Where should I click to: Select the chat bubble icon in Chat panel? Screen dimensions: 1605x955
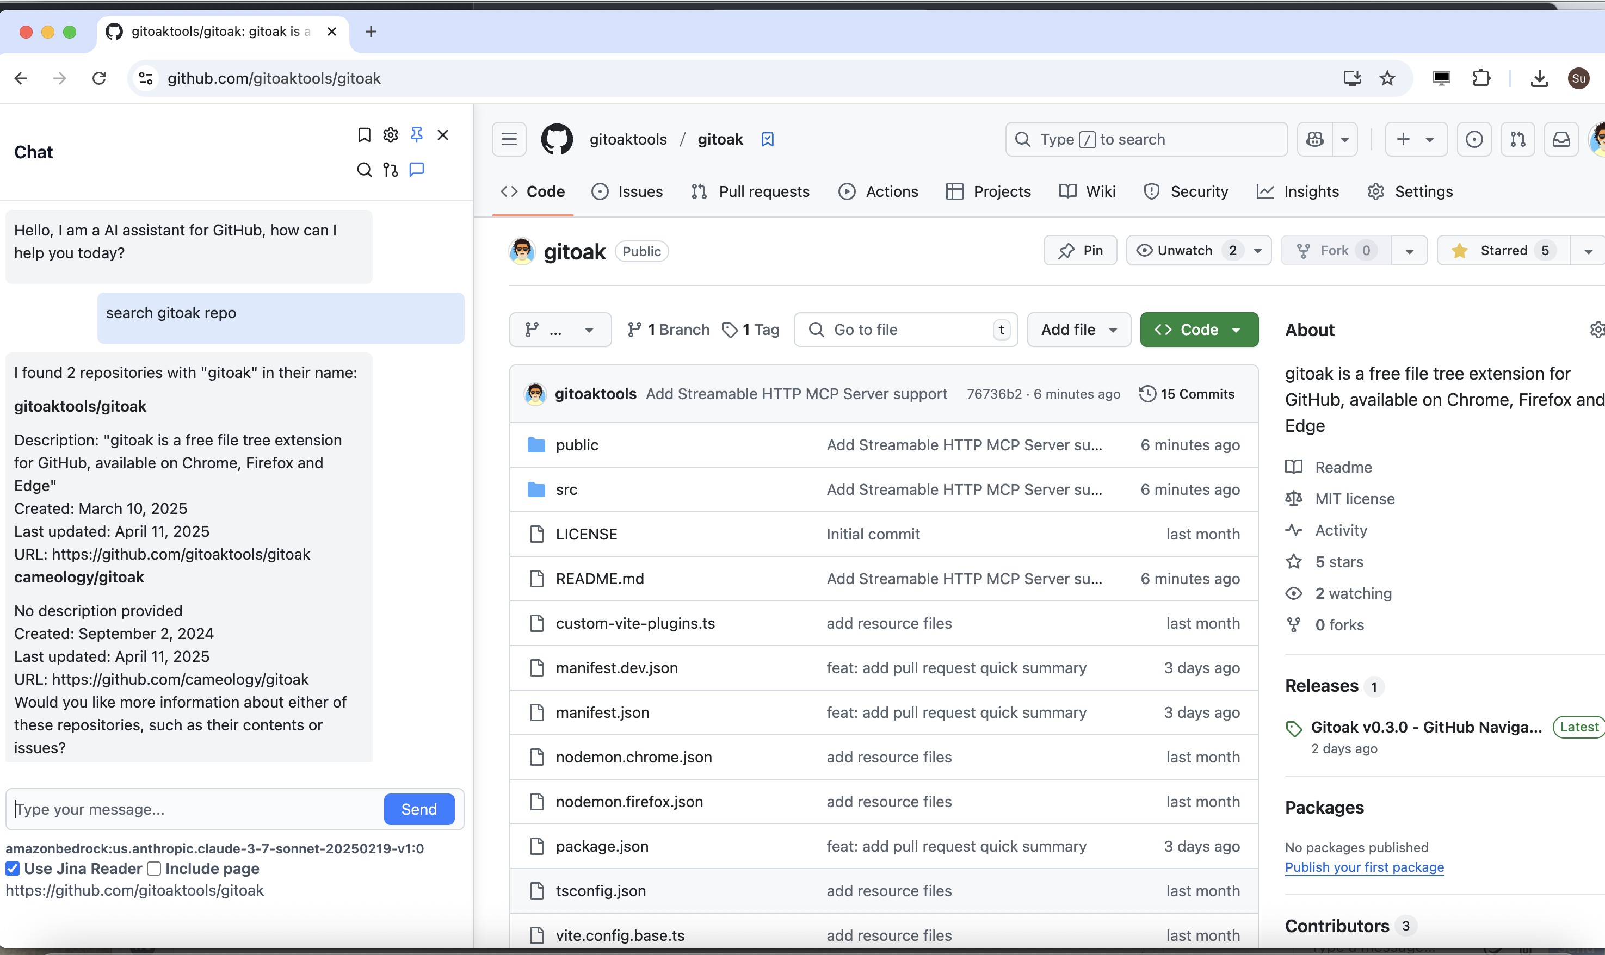417,170
